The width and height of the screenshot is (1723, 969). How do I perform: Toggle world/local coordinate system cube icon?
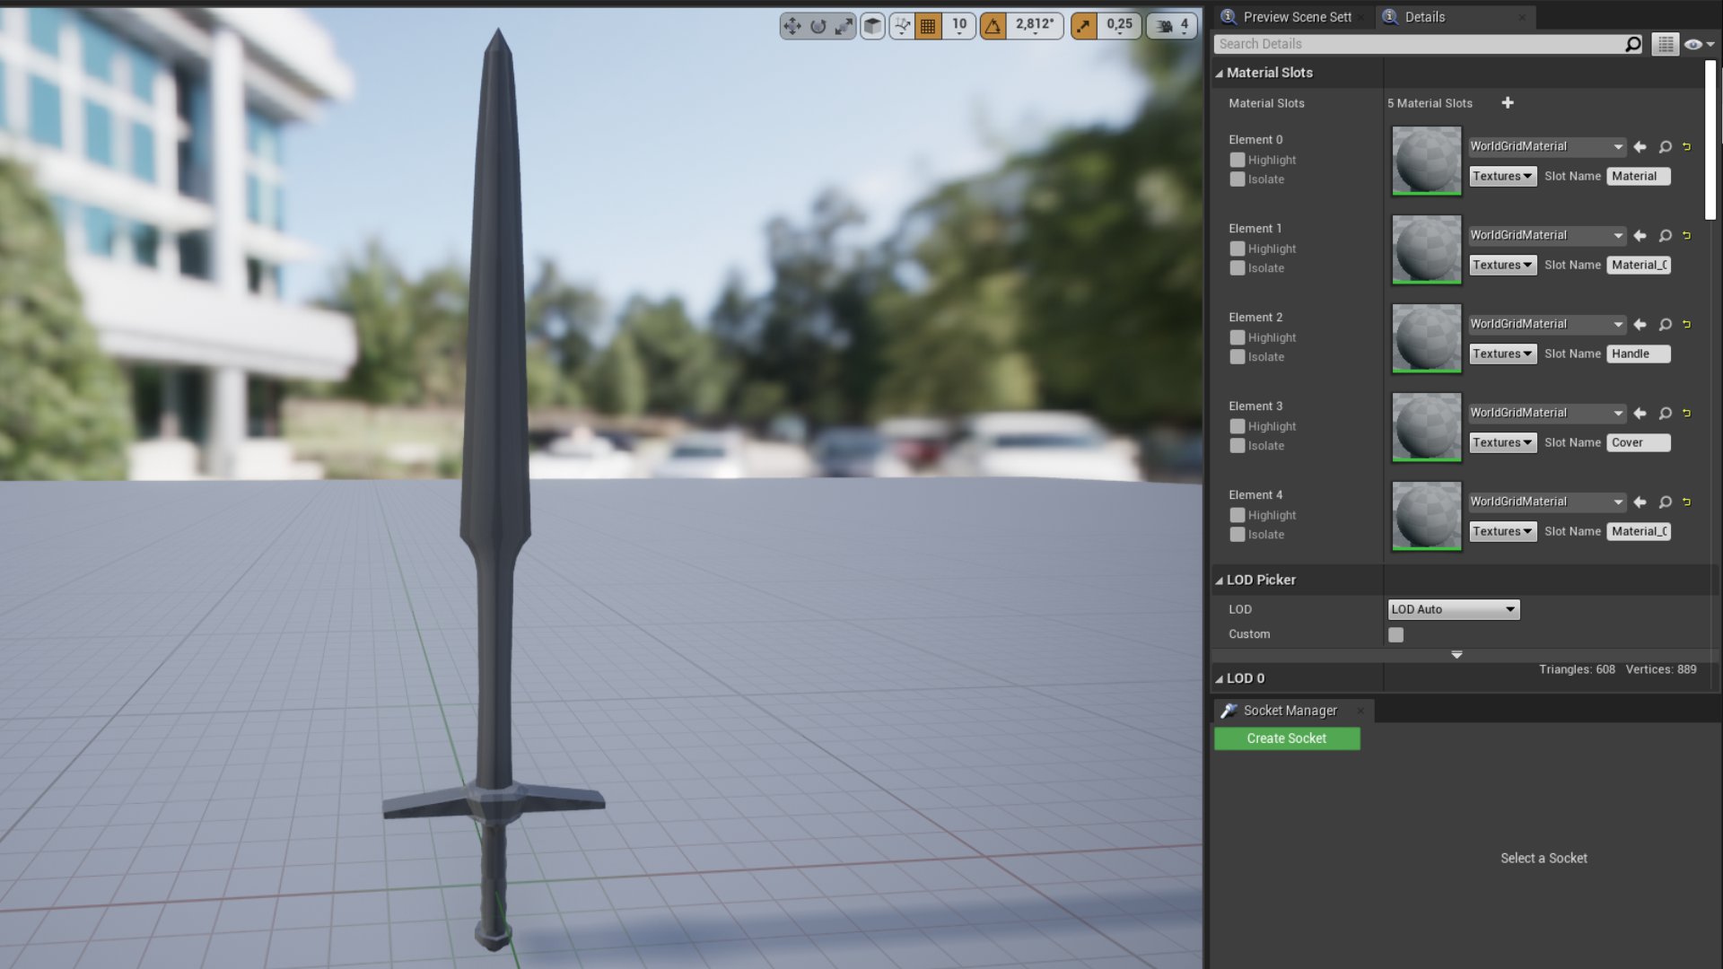point(871,26)
